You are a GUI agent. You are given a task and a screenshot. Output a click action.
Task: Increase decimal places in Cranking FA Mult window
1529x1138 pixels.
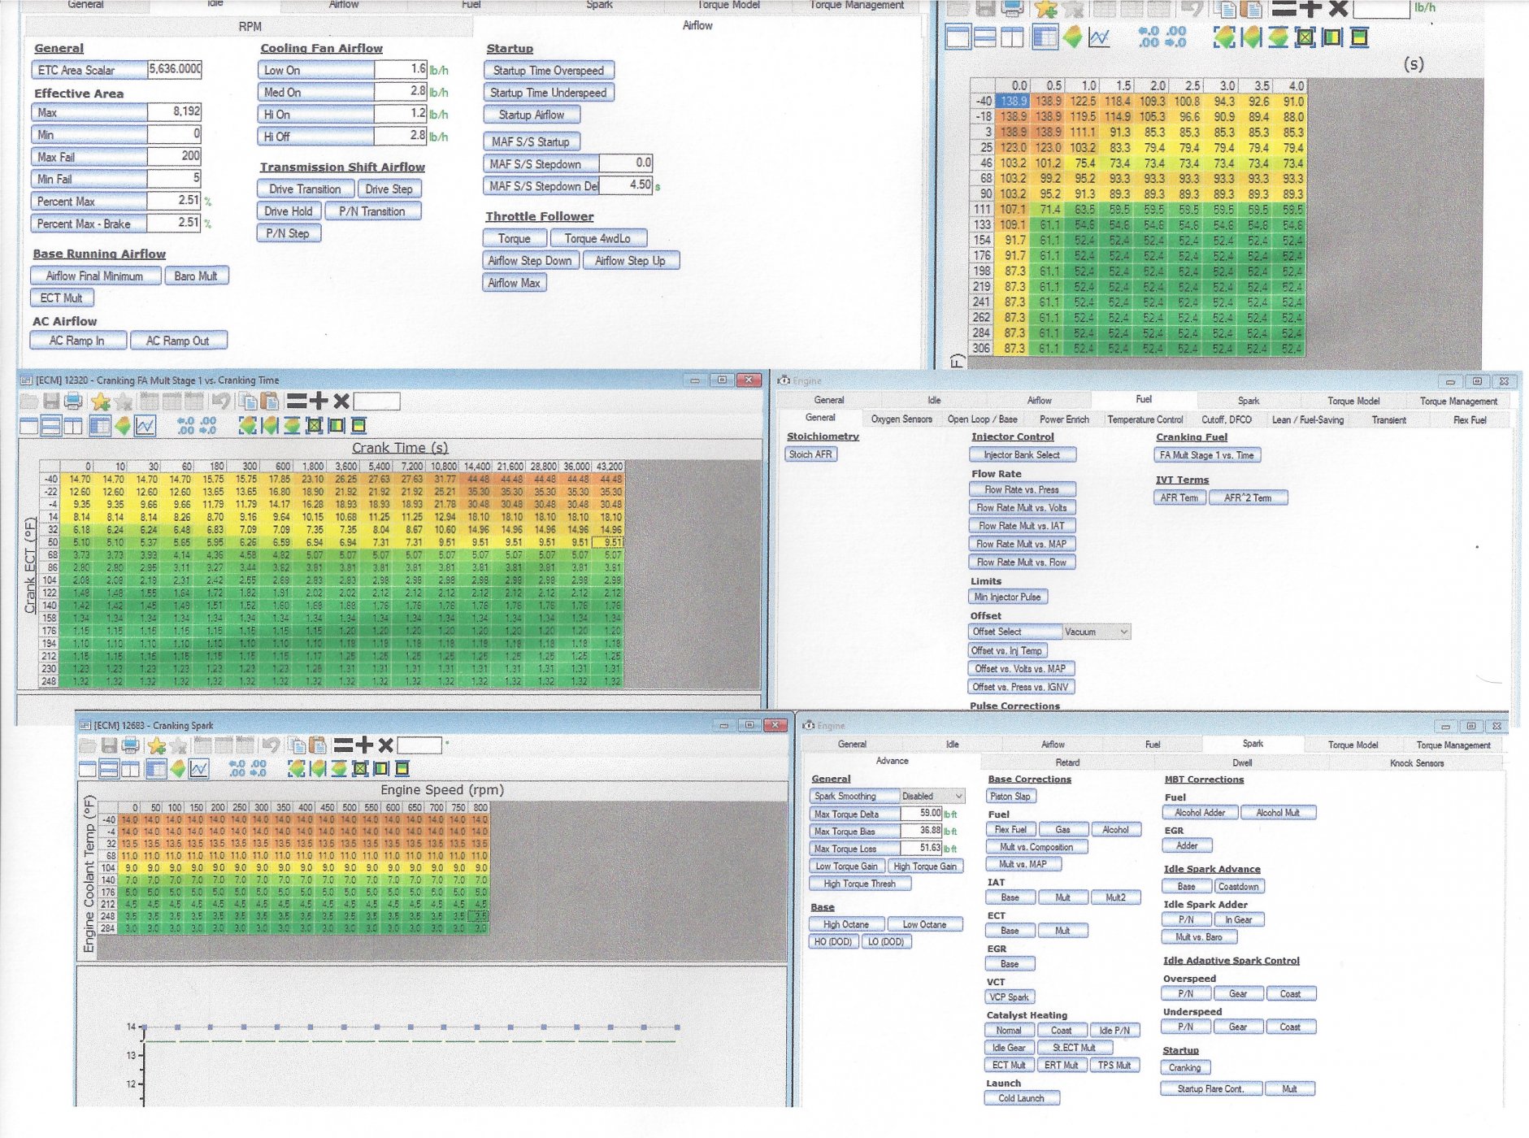pyautogui.click(x=185, y=425)
